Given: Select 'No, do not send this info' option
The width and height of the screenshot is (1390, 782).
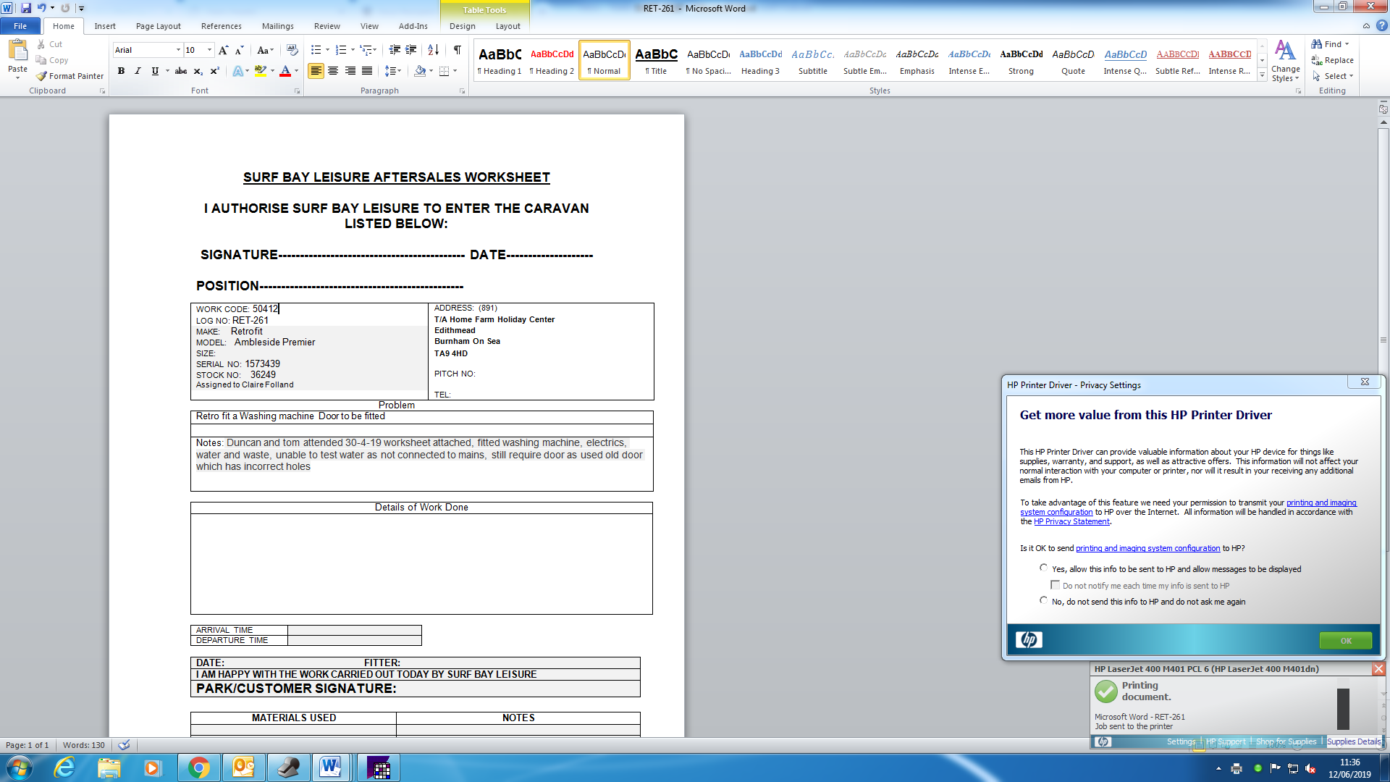Looking at the screenshot, I should pyautogui.click(x=1043, y=601).
